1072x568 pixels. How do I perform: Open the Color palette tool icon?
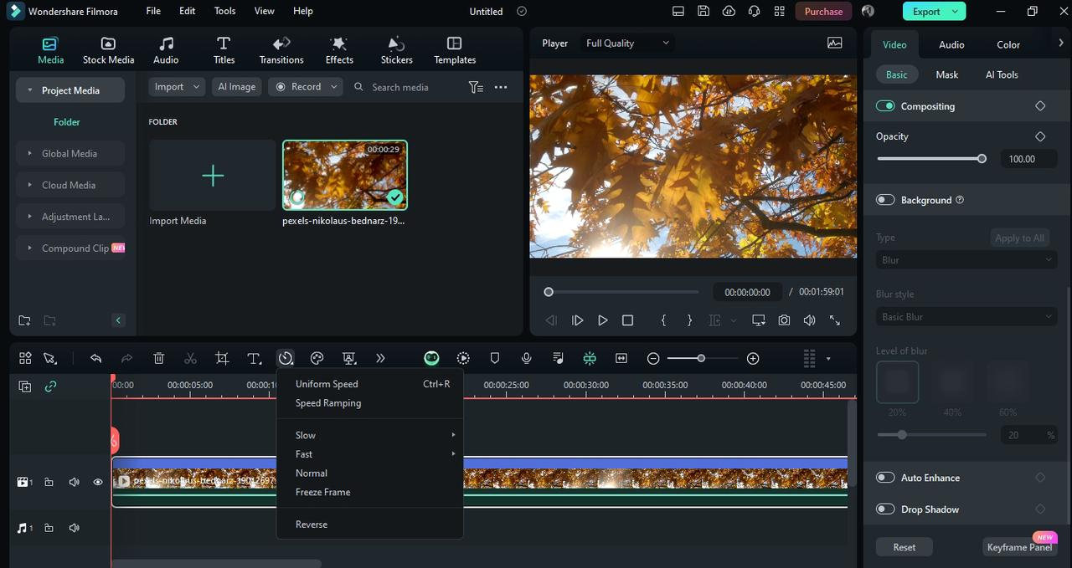point(317,358)
